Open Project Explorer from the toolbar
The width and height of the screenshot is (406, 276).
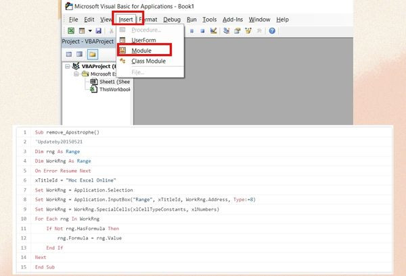[226, 31]
